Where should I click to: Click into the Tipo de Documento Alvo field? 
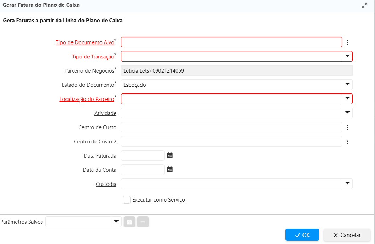pos(231,42)
